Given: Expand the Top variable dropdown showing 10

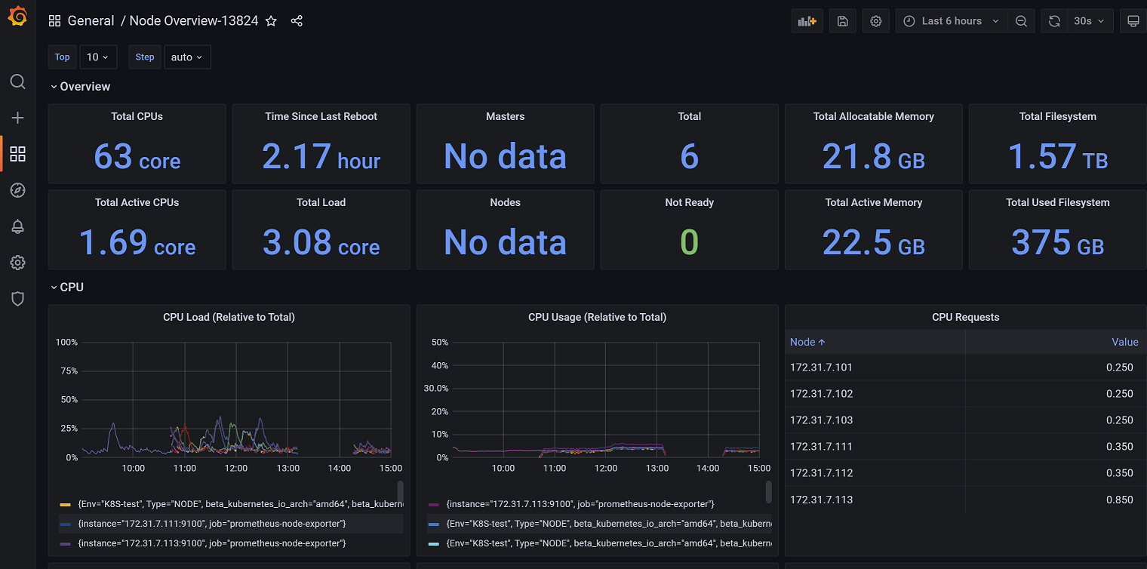Looking at the screenshot, I should (98, 57).
